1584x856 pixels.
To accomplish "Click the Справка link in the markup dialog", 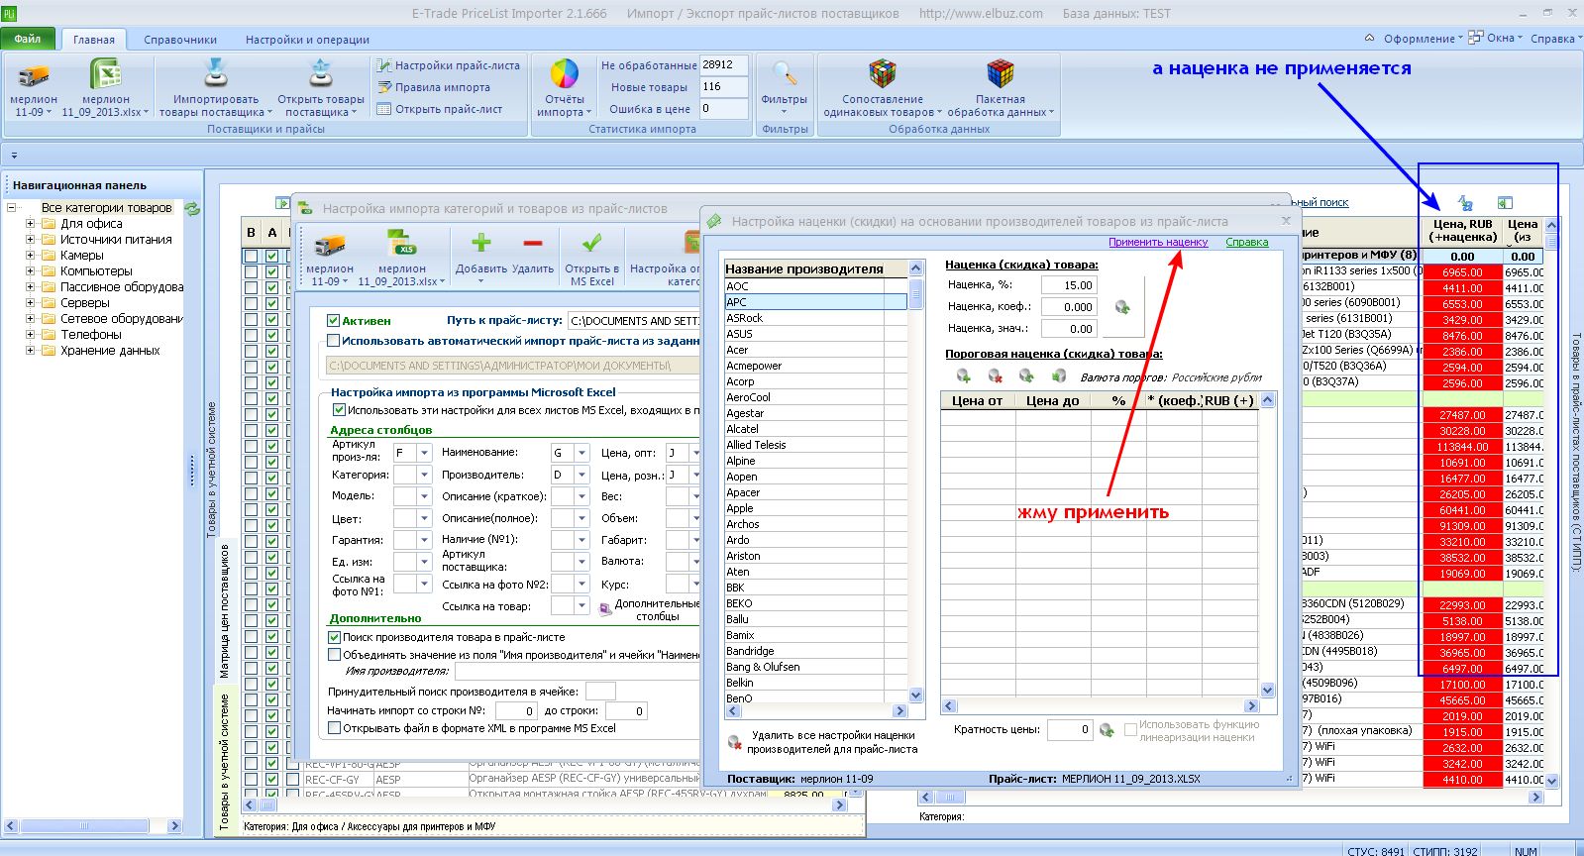I will 1246,242.
